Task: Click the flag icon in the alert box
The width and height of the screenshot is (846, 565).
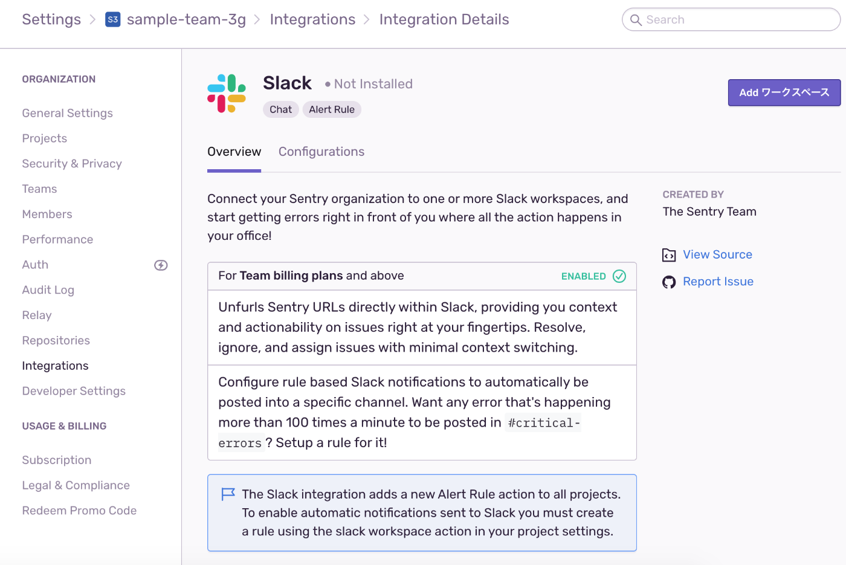Action: tap(228, 494)
